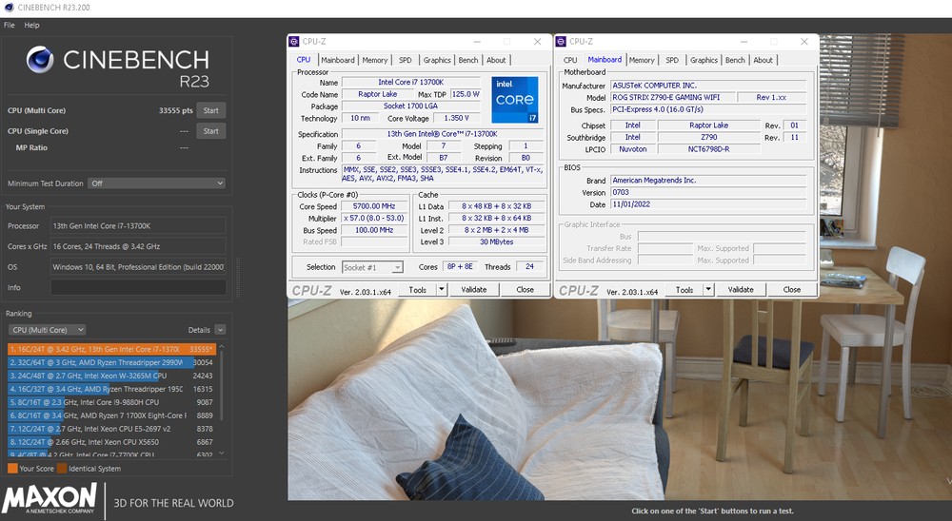952x521 pixels.
Task: Click Validate button in right CPU-Z
Action: click(x=741, y=290)
